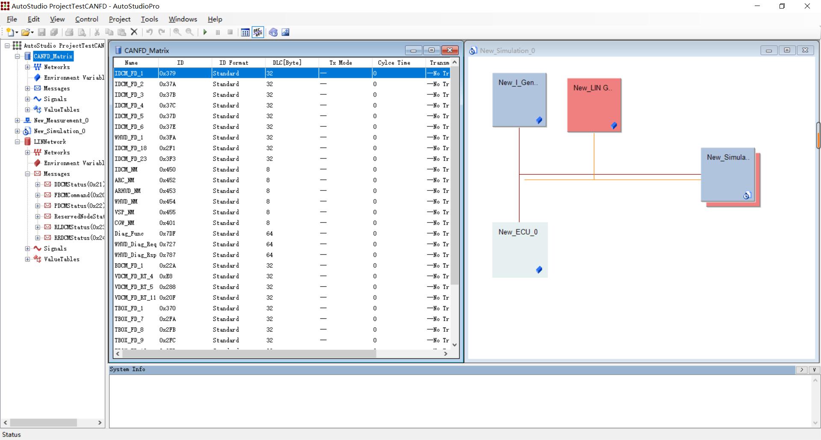Collapse the CANFD_Matrix tree node
Viewport: 821px width, 440px height.
18,56
